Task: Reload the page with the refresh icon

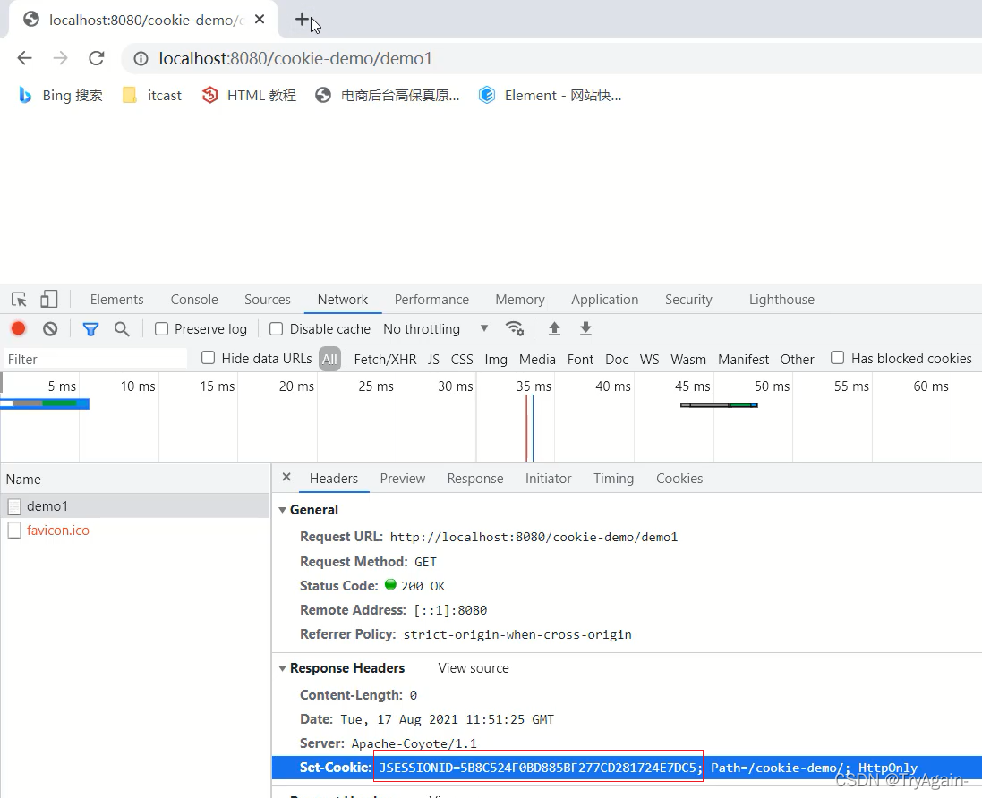Action: [97, 58]
